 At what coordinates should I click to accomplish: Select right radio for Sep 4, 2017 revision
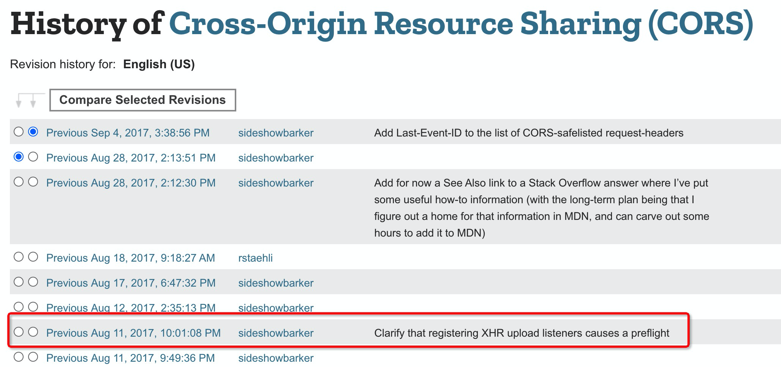[x=33, y=132]
